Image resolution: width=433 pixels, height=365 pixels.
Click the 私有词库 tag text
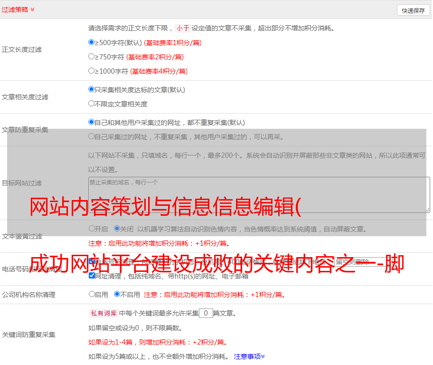point(104,313)
